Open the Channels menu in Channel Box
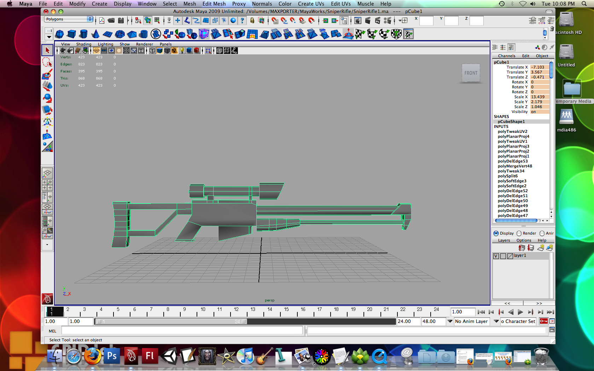Image resolution: width=594 pixels, height=371 pixels. [x=507, y=56]
